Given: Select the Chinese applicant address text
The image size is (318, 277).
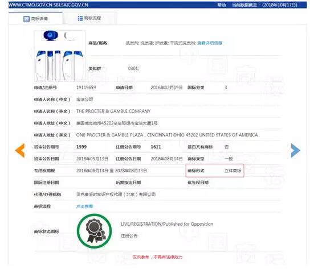Looking at the screenshot, I should 117,123.
